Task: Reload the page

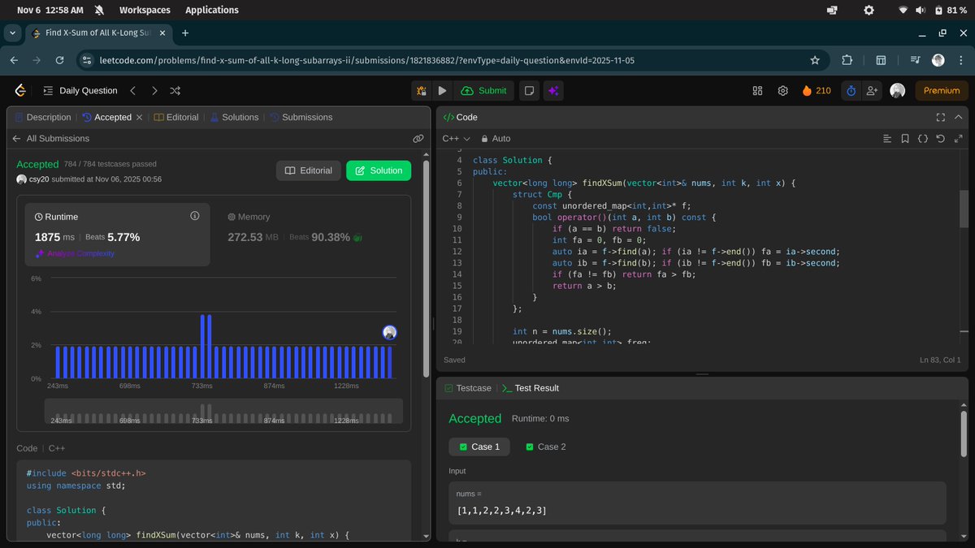Action: 59,60
